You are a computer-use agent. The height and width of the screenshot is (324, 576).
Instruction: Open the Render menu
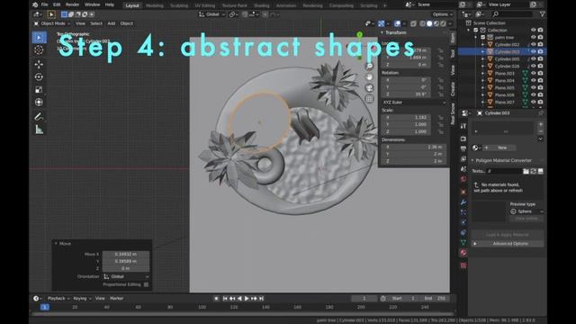tap(72, 4)
